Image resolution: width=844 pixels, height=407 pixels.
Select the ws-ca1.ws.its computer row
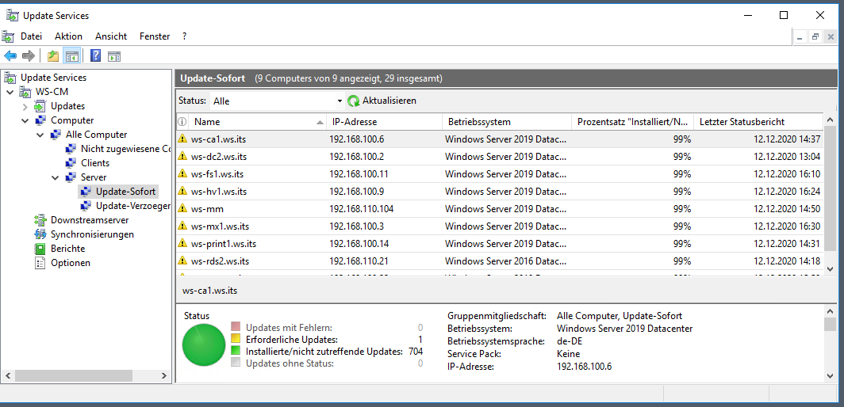[500, 139]
